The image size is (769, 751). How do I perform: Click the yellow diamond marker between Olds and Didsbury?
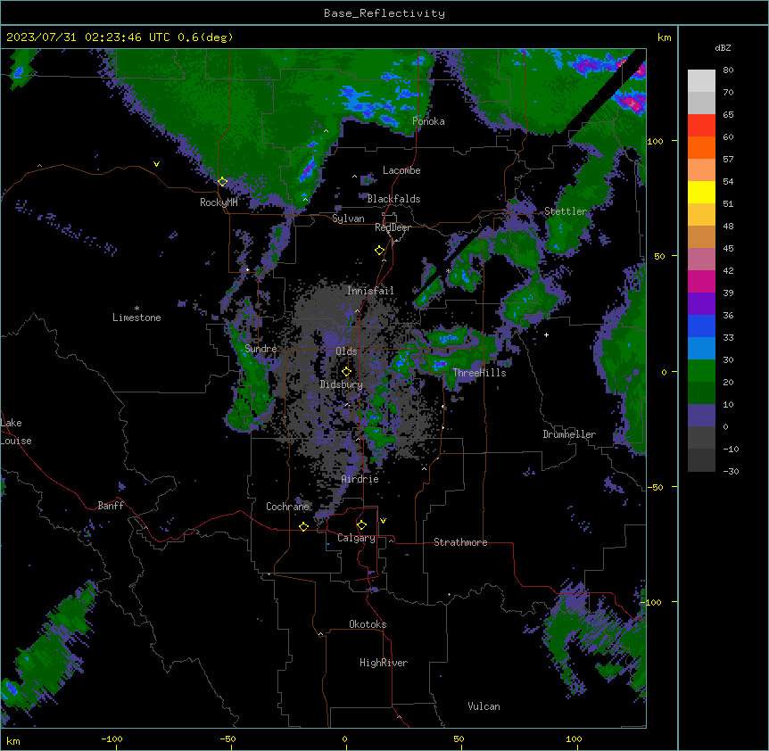coord(346,371)
